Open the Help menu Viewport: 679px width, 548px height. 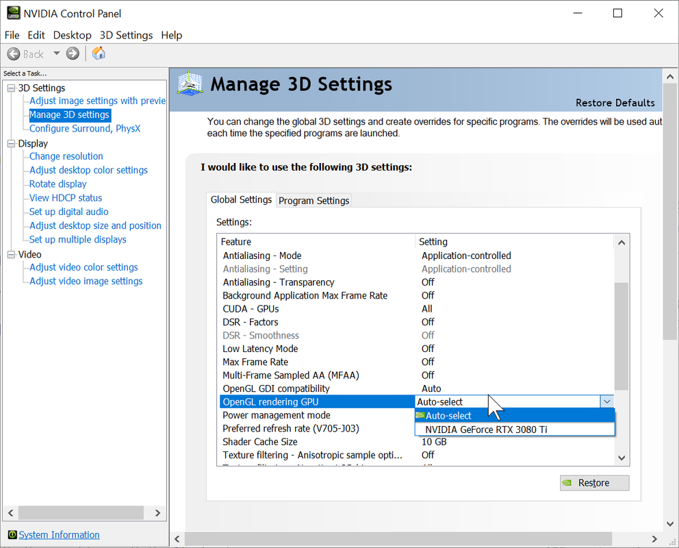click(172, 35)
